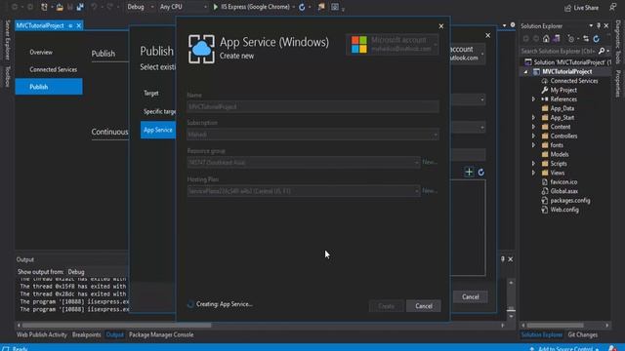
Task: Select packages.config in Solution Explorer
Action: pyautogui.click(x=570, y=200)
